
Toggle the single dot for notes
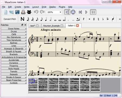(68, 20)
